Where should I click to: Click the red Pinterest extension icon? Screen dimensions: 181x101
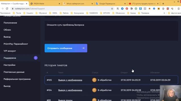127,9
